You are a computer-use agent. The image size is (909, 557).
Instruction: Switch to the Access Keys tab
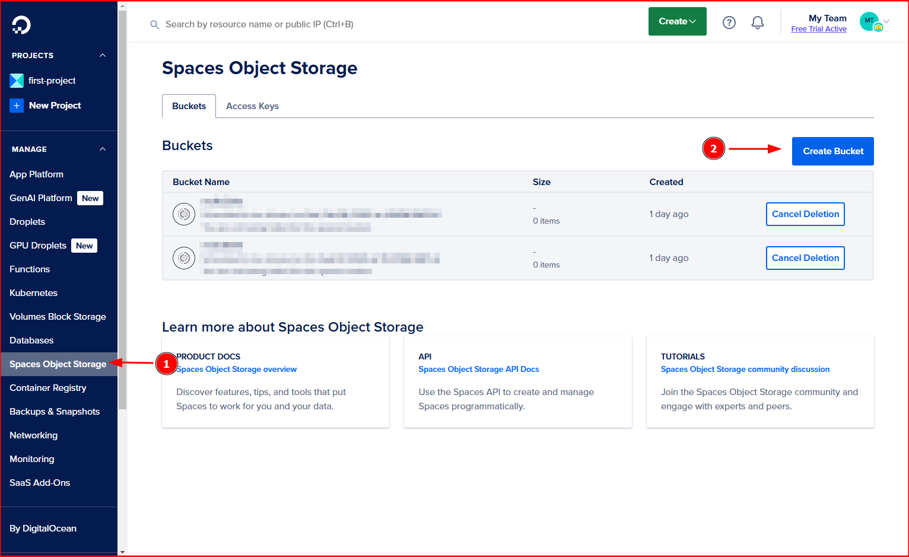coord(252,106)
